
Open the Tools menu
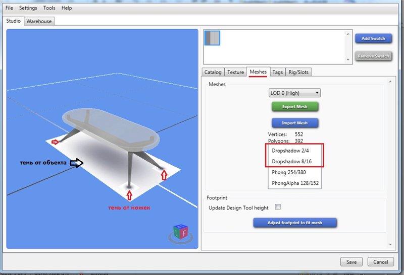(49, 8)
